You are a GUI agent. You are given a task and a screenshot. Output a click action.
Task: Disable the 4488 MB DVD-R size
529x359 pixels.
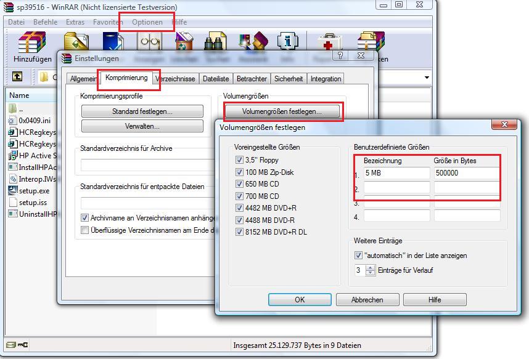click(239, 220)
